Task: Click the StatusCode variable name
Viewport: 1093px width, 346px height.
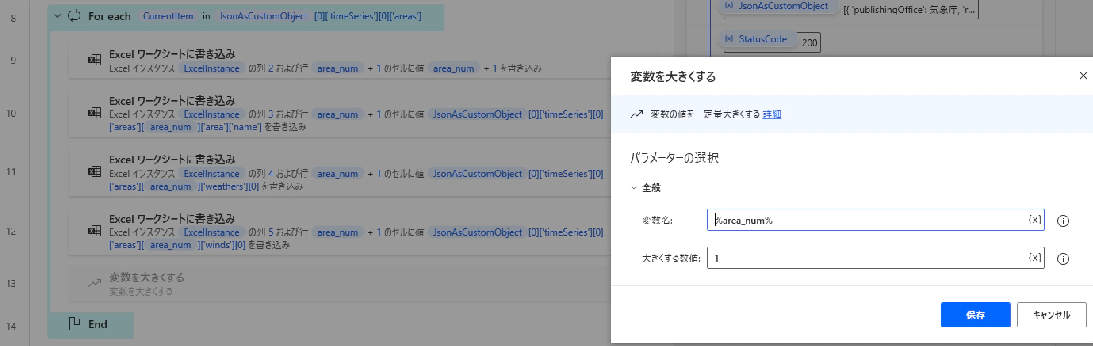Action: click(762, 39)
